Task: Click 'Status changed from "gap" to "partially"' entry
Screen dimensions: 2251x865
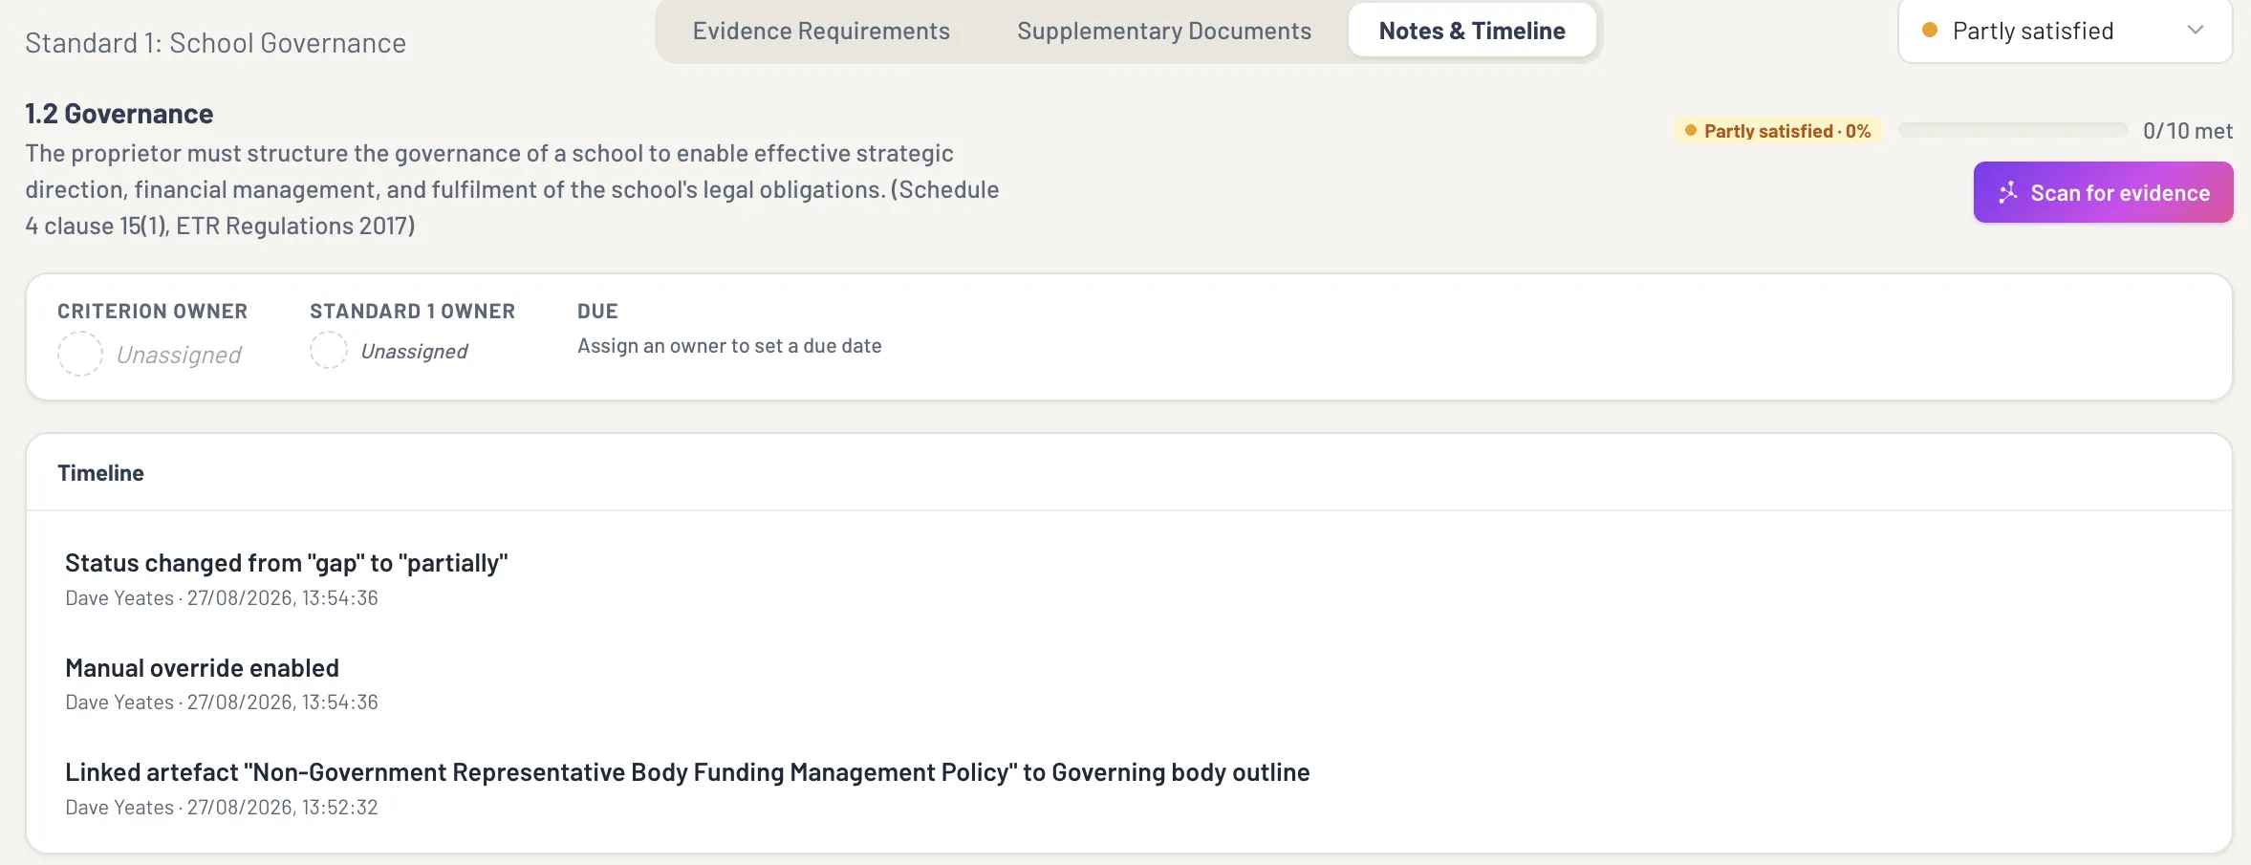Action: [x=287, y=563]
